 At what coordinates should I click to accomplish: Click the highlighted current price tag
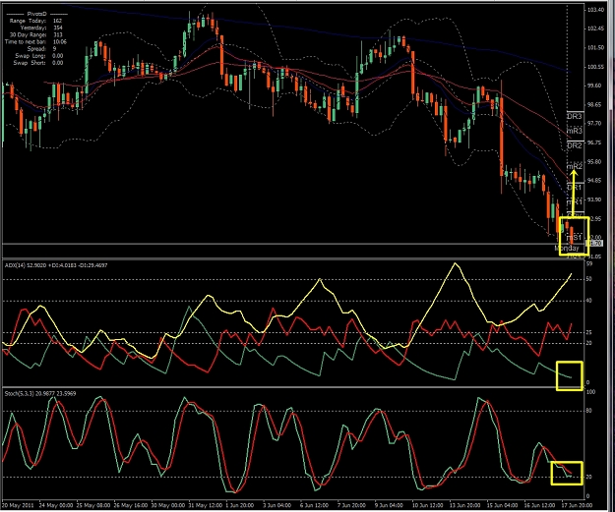[x=594, y=244]
